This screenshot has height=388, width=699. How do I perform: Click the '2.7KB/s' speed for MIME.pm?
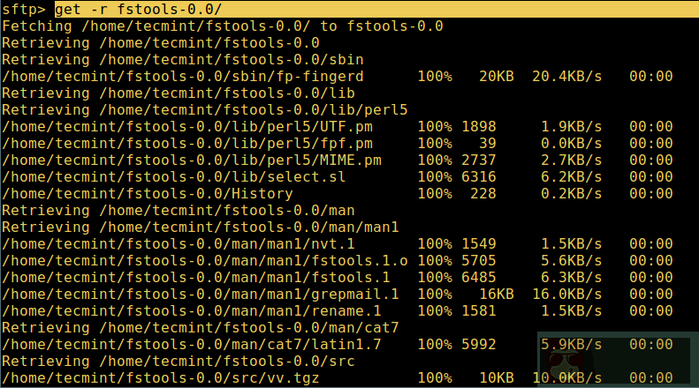(x=572, y=160)
